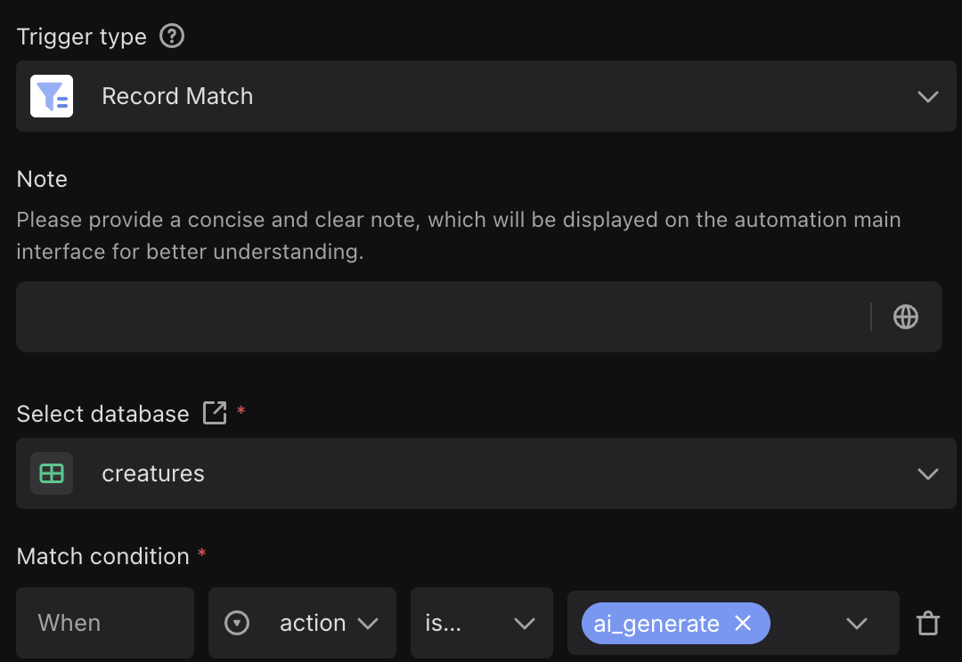Click the Record Match trigger type text
This screenshot has height=662, width=962.
pyautogui.click(x=177, y=96)
